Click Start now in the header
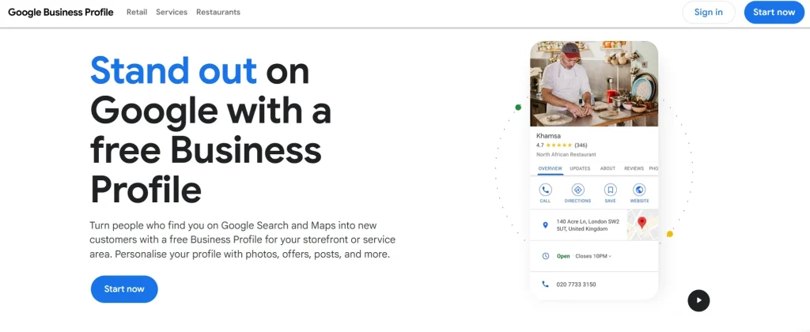Screen dimensions: 810x332 pyautogui.click(x=774, y=13)
